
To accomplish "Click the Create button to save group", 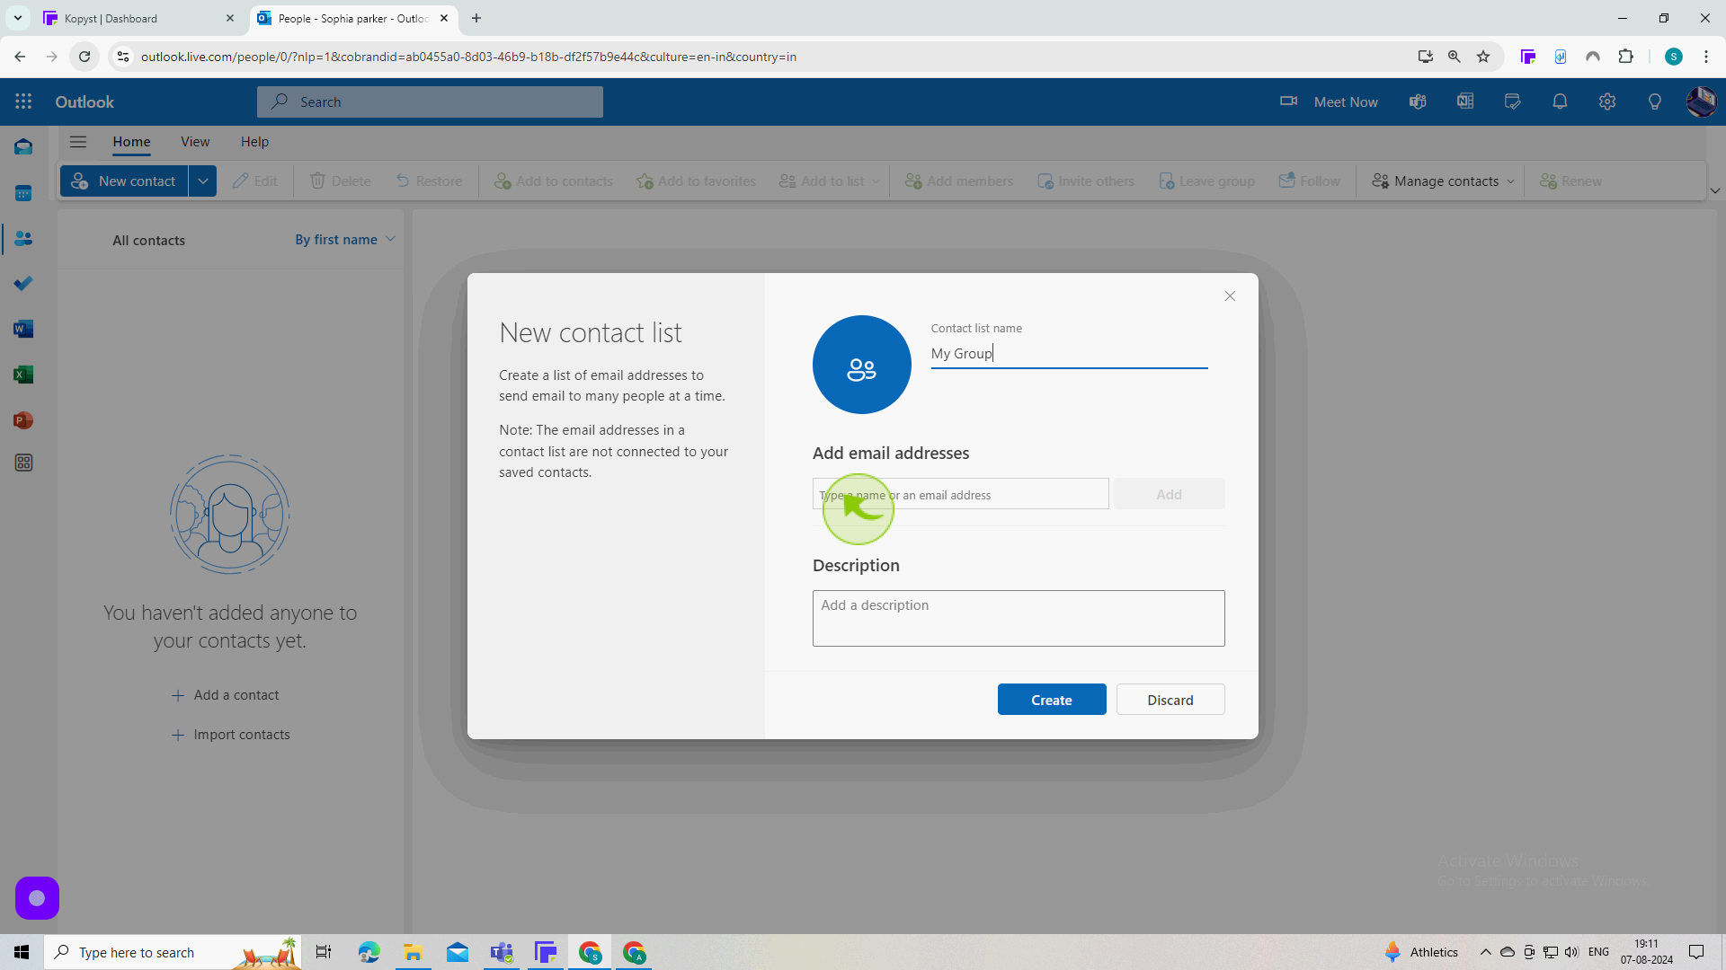I will tap(1050, 700).
